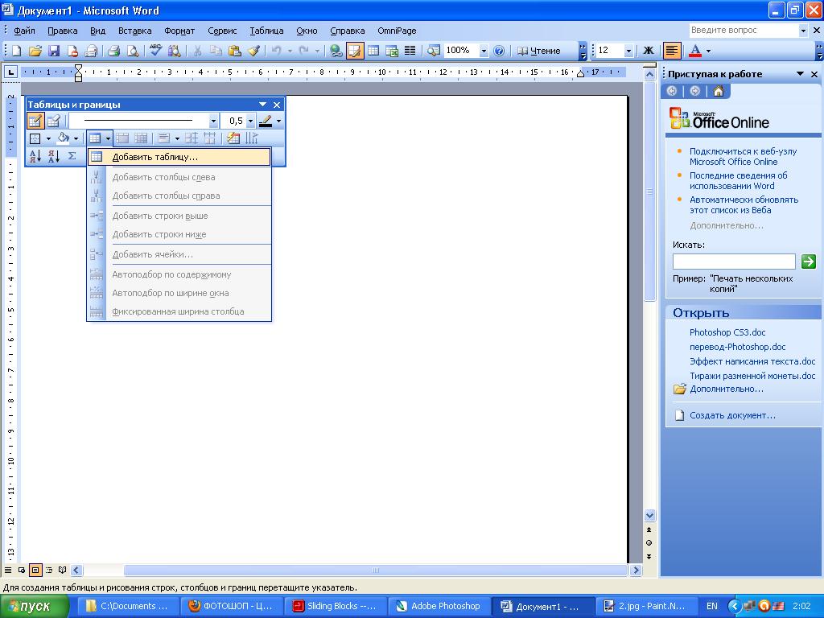Click EN language indicator in tray
Screen dimensions: 824x618
711,606
